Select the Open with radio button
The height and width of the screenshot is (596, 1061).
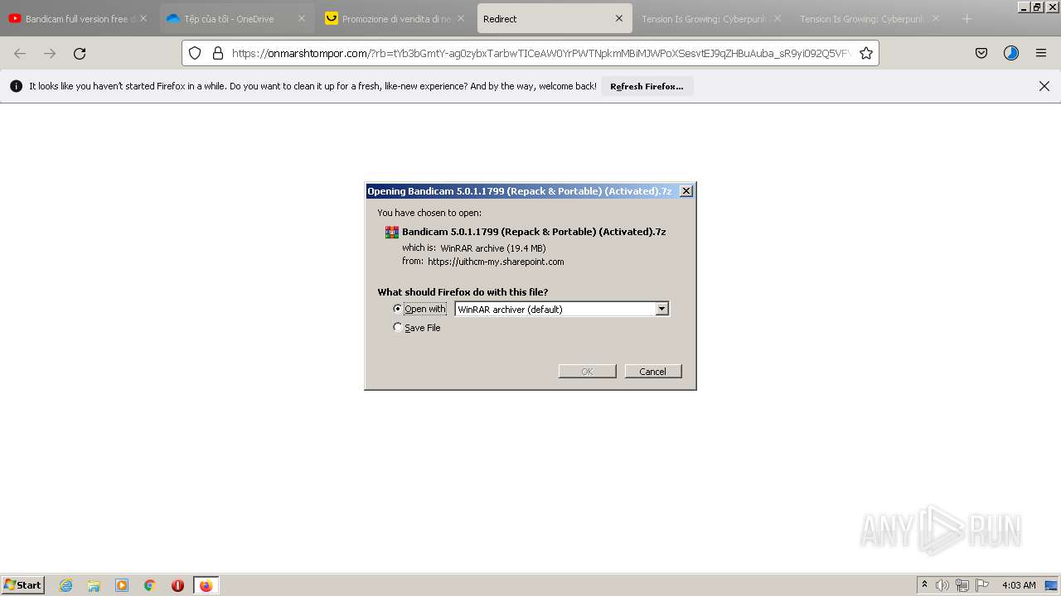click(x=398, y=309)
